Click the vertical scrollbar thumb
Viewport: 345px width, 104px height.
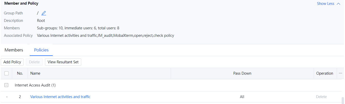click(x=343, y=100)
